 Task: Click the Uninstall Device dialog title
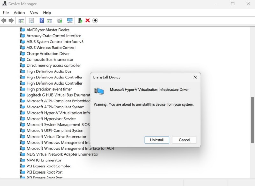point(106,77)
